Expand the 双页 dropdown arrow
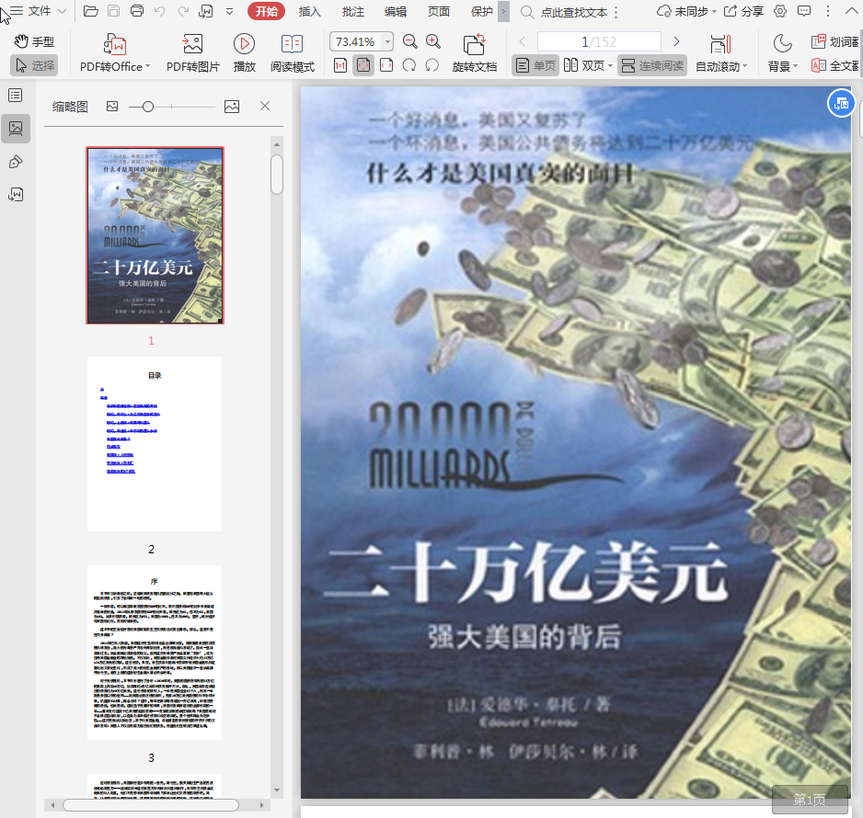The image size is (863, 818). 610,66
